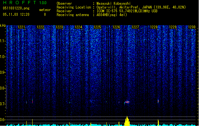Click the meteor label

coord(45,10)
